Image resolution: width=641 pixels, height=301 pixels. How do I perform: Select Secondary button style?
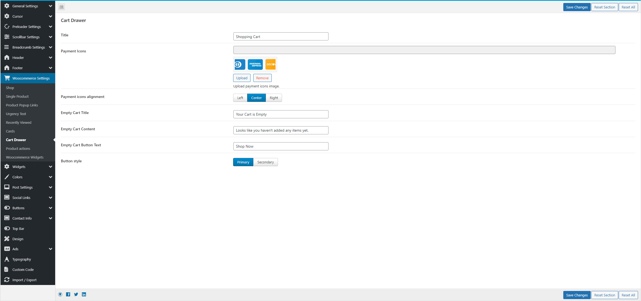coord(265,162)
